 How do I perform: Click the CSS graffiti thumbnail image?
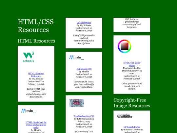[x=76, y=103]
